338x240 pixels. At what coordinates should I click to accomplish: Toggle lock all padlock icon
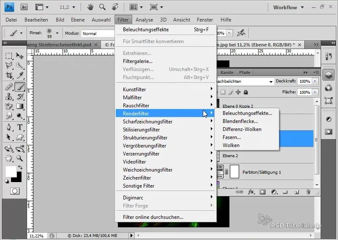tap(245, 92)
